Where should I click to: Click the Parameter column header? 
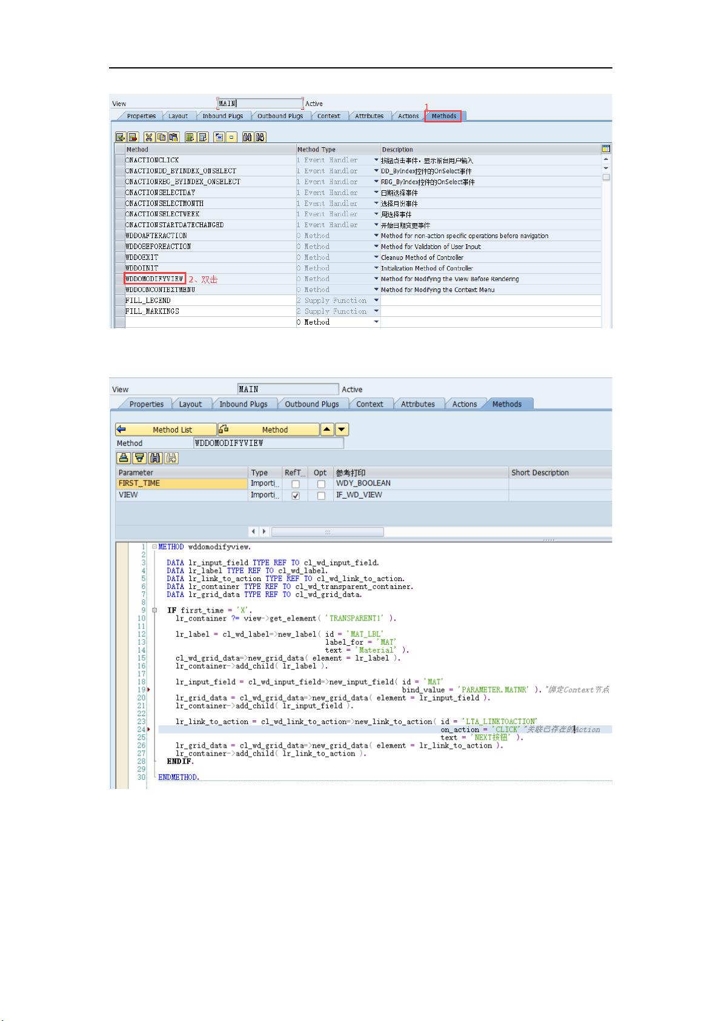coord(182,473)
